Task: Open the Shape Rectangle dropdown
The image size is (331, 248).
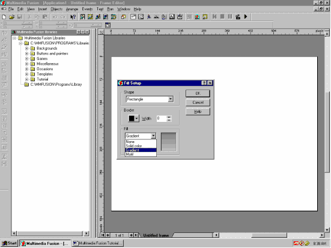Action: 171,99
